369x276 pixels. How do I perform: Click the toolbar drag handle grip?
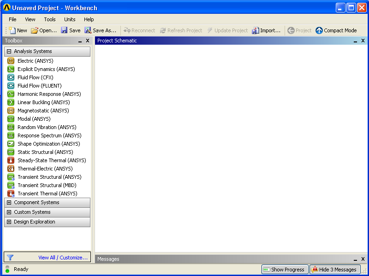6,30
